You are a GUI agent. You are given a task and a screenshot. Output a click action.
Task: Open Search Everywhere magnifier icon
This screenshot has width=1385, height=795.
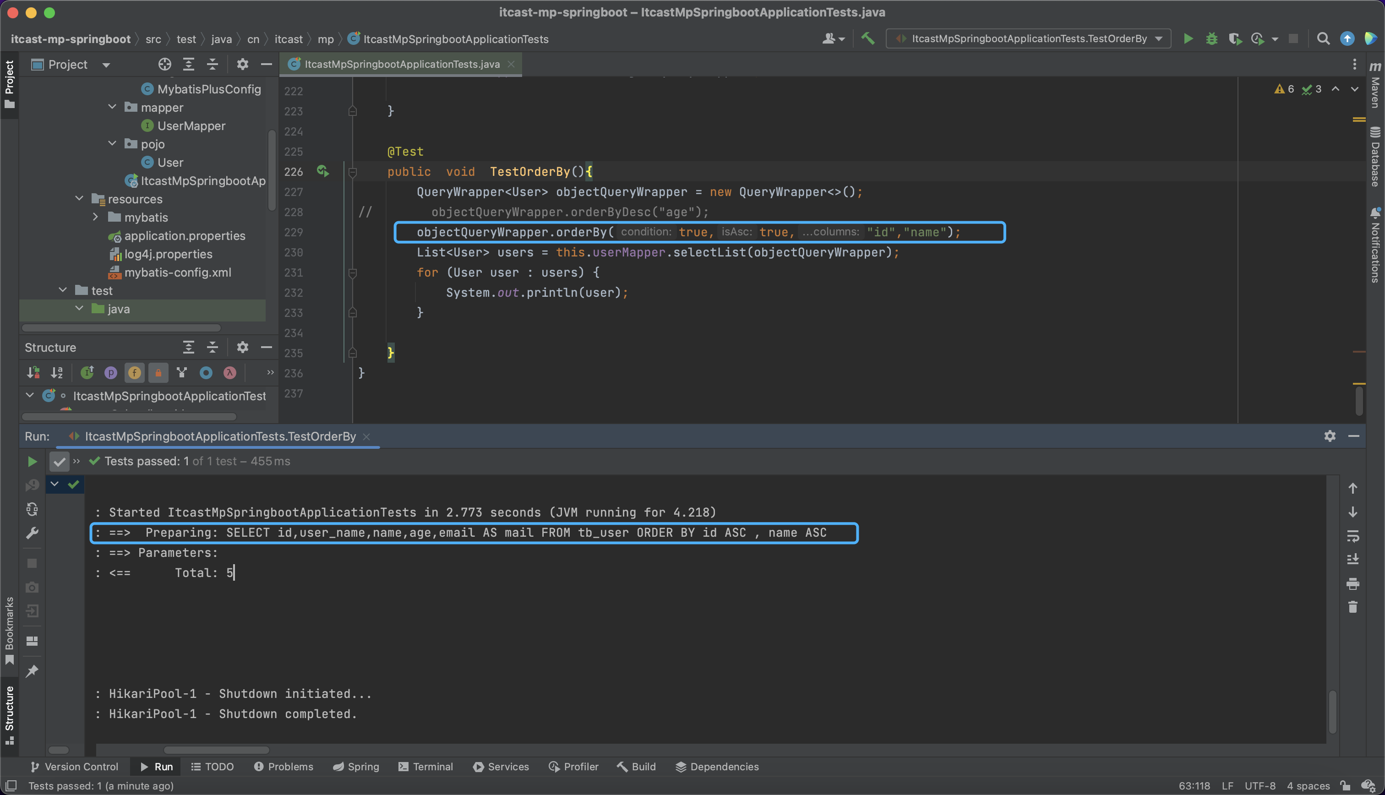point(1323,39)
